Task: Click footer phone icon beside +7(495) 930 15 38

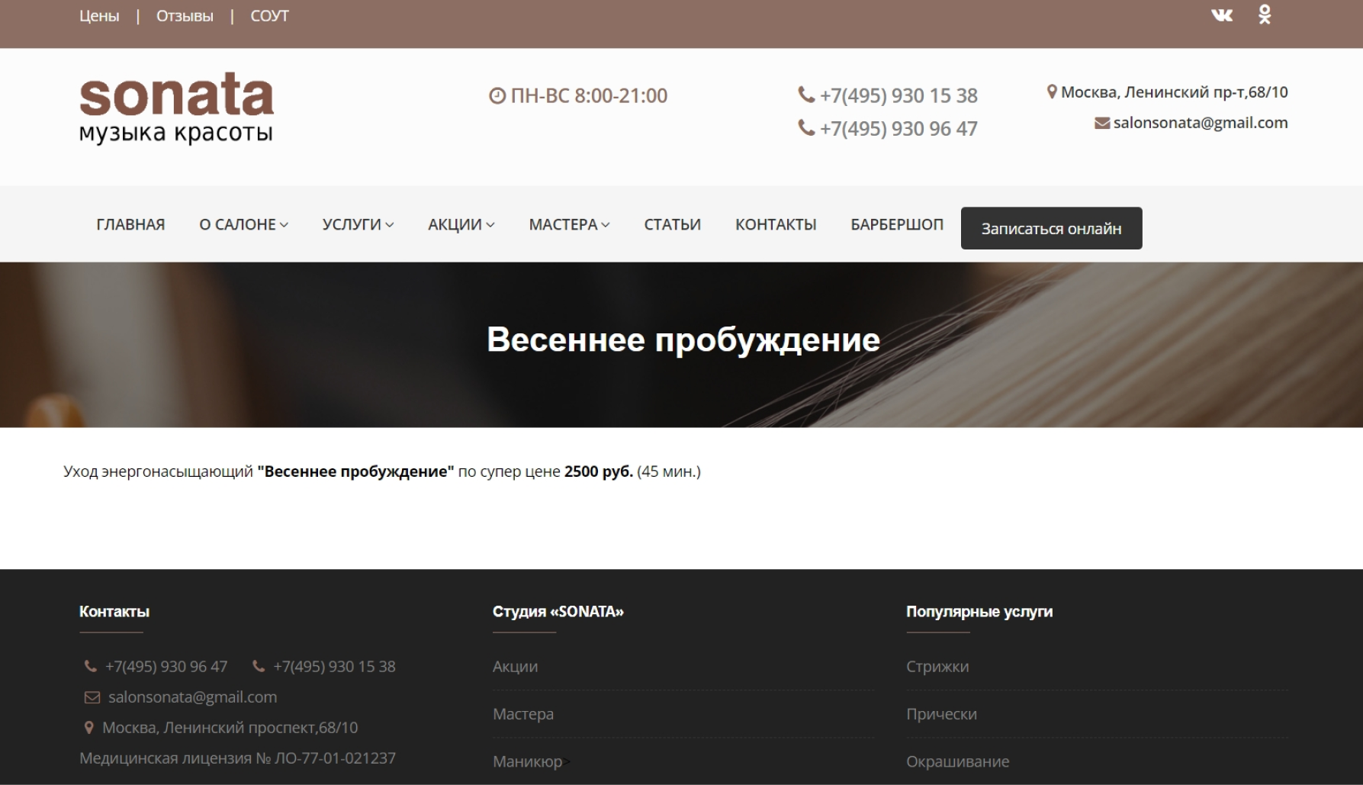Action: click(259, 666)
